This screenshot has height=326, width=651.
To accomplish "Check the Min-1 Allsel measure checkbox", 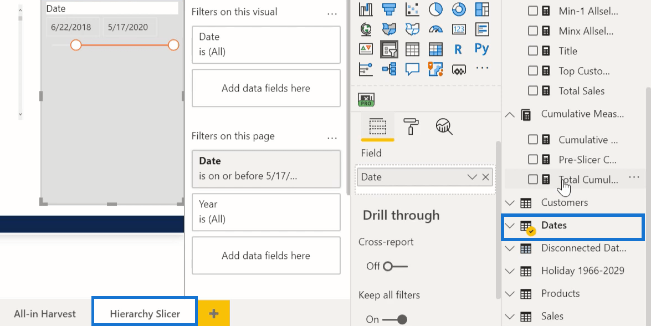I will point(532,11).
